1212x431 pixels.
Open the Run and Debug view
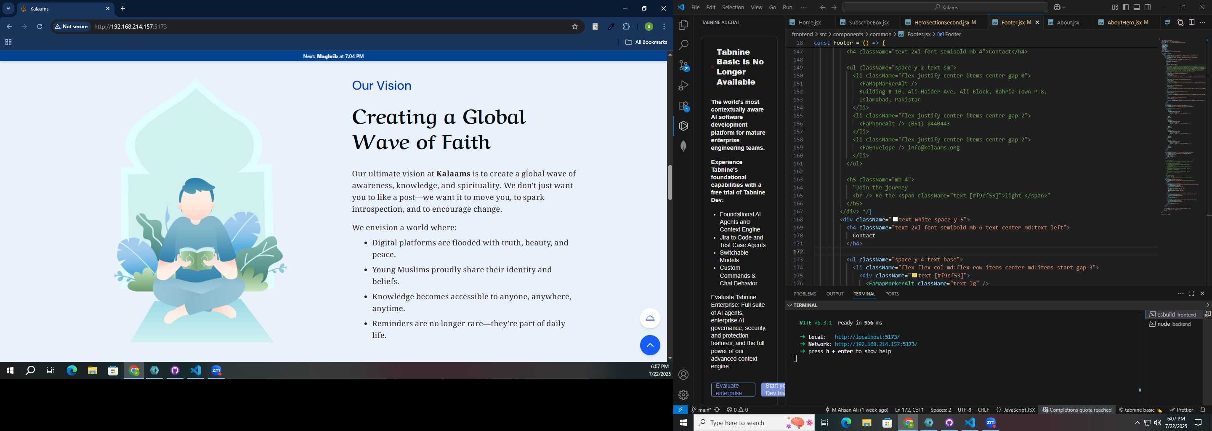[683, 85]
